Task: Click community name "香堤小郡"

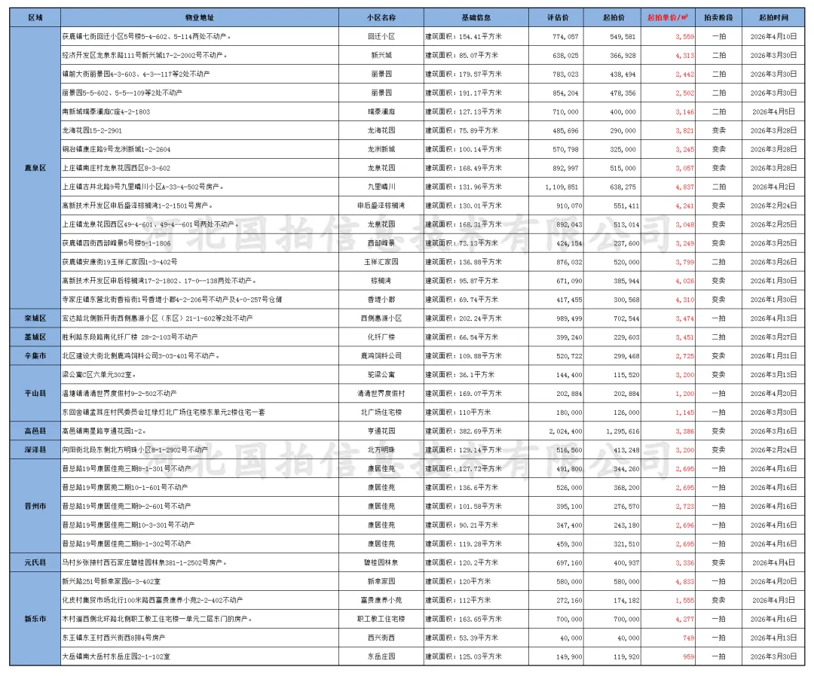Action: pyautogui.click(x=381, y=300)
